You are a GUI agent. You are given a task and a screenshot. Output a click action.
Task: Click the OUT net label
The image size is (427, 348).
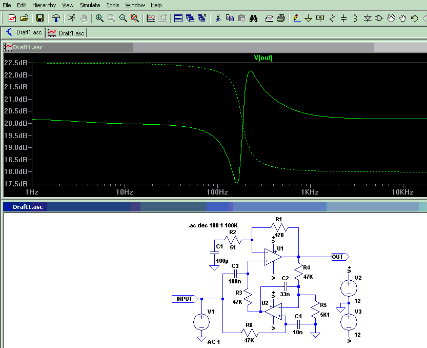[340, 257]
